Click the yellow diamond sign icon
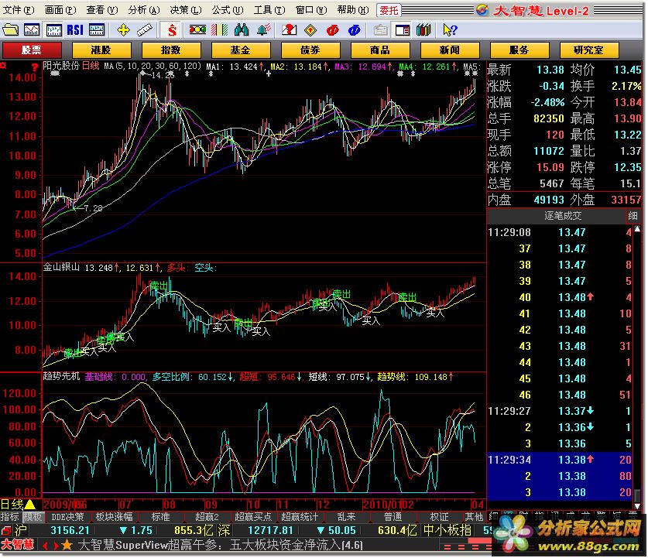Viewport: 648px width, 558px height. tap(310, 29)
